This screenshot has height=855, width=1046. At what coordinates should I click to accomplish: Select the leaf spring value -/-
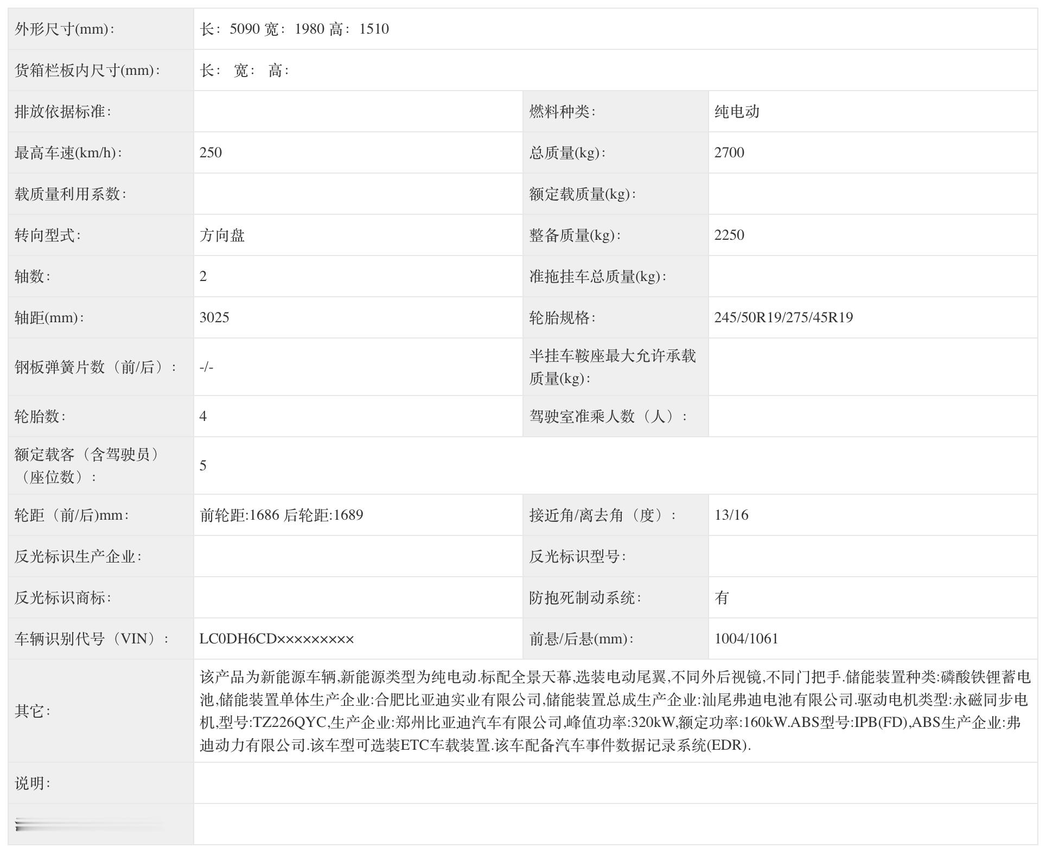tap(206, 367)
